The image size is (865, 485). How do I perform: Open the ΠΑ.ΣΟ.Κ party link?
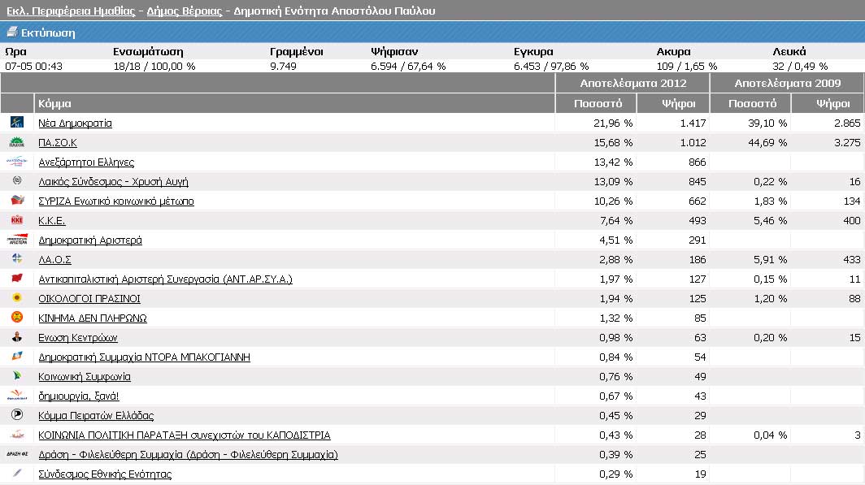coord(58,142)
